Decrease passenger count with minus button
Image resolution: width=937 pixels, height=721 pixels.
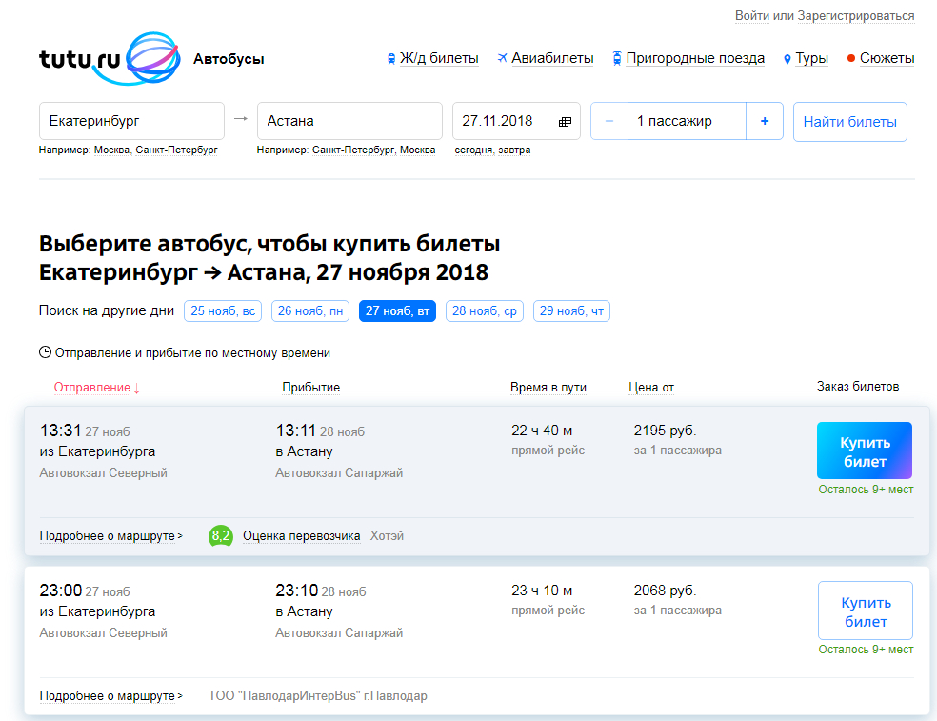(609, 121)
